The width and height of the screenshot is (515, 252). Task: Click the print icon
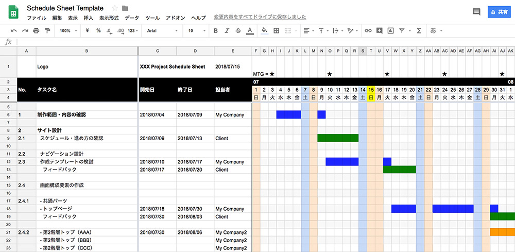pos(36,31)
